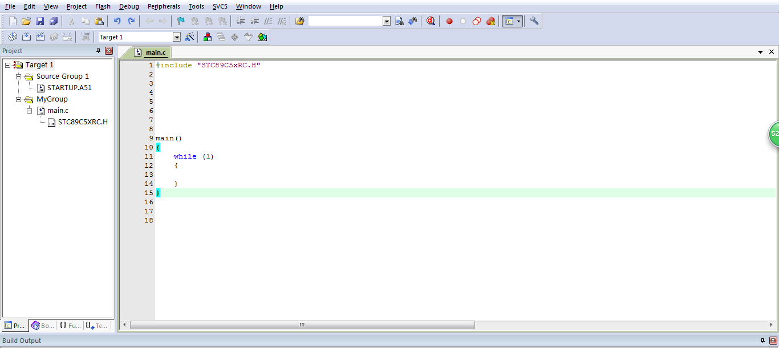The height and width of the screenshot is (348, 779).
Task: Open a file with the Open folder icon
Action: pos(26,21)
